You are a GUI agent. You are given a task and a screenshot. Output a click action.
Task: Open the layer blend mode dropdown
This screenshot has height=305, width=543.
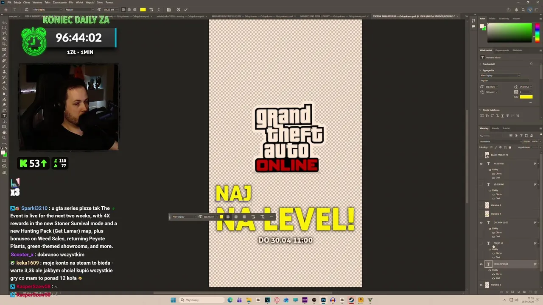[x=501, y=141]
